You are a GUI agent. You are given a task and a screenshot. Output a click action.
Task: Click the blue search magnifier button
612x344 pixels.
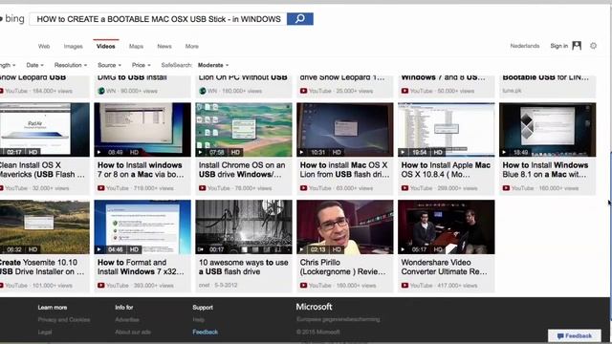[299, 19]
